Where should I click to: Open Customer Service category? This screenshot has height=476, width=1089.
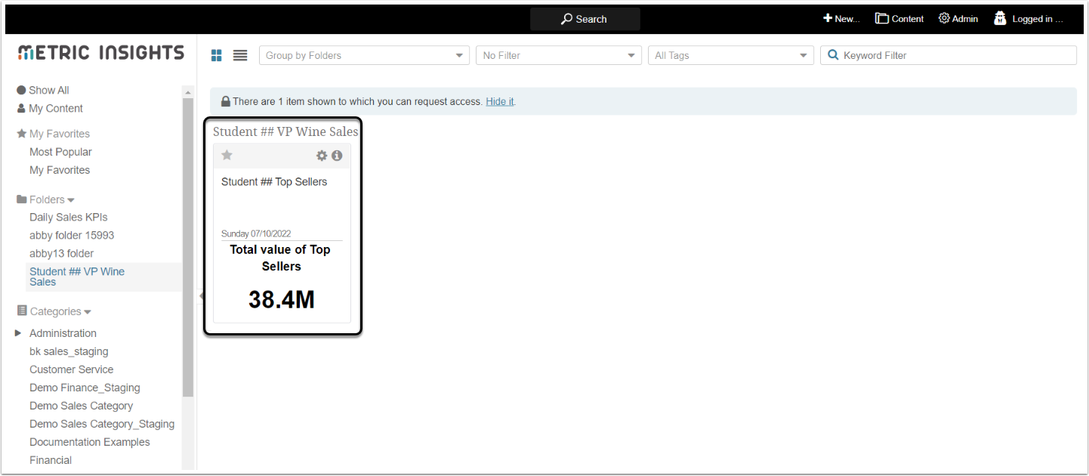pyautogui.click(x=72, y=369)
